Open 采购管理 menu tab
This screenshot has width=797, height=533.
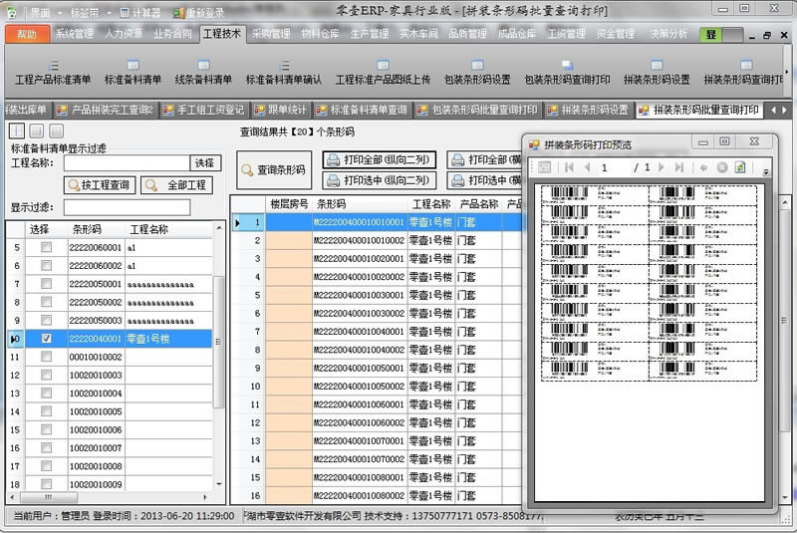pos(271,34)
